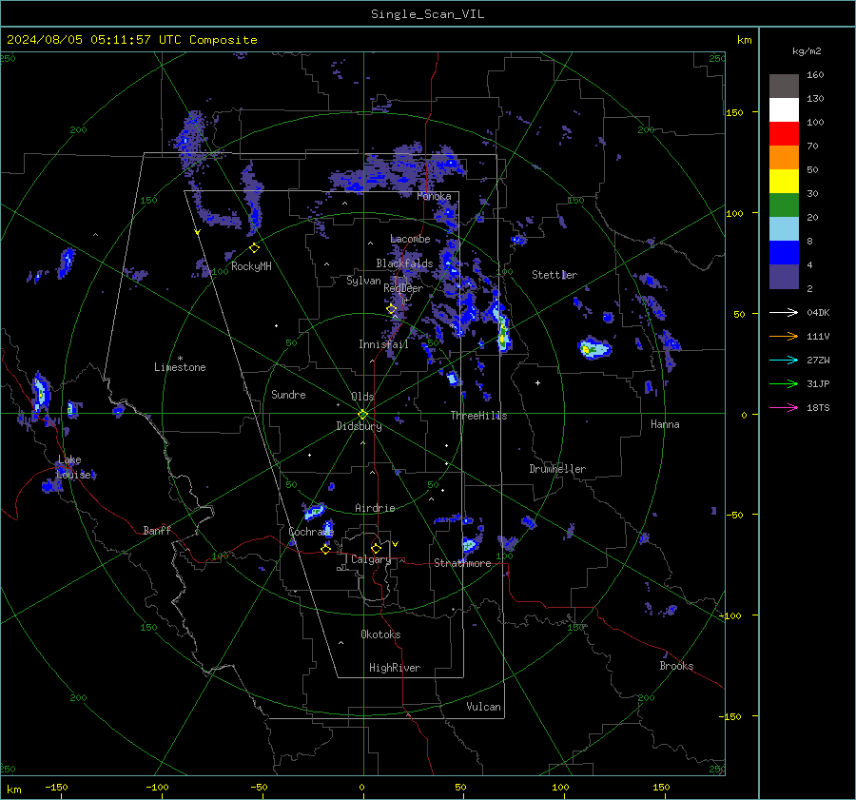Click the Stettler city label
Image resolution: width=856 pixels, height=800 pixels.
554,275
